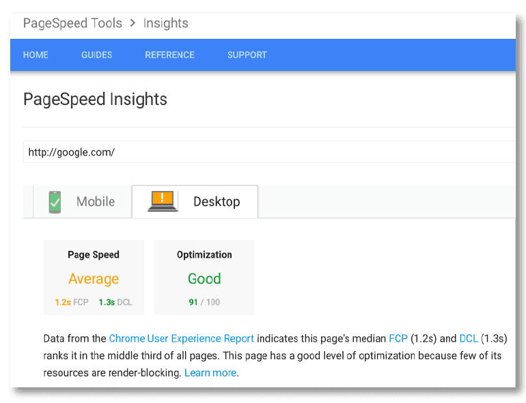The image size is (526, 403).
Task: Choose SUPPORT in the blue navigation bar
Action: pyautogui.click(x=247, y=55)
